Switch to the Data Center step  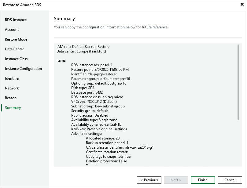click(x=14, y=49)
